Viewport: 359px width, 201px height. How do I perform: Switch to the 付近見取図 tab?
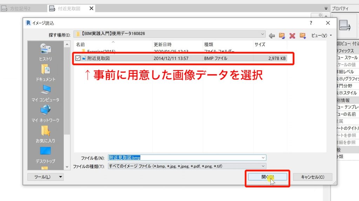tap(69, 8)
